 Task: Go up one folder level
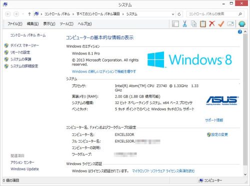29,14
